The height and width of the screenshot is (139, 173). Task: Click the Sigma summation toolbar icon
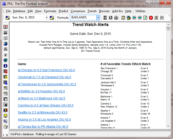point(105,18)
